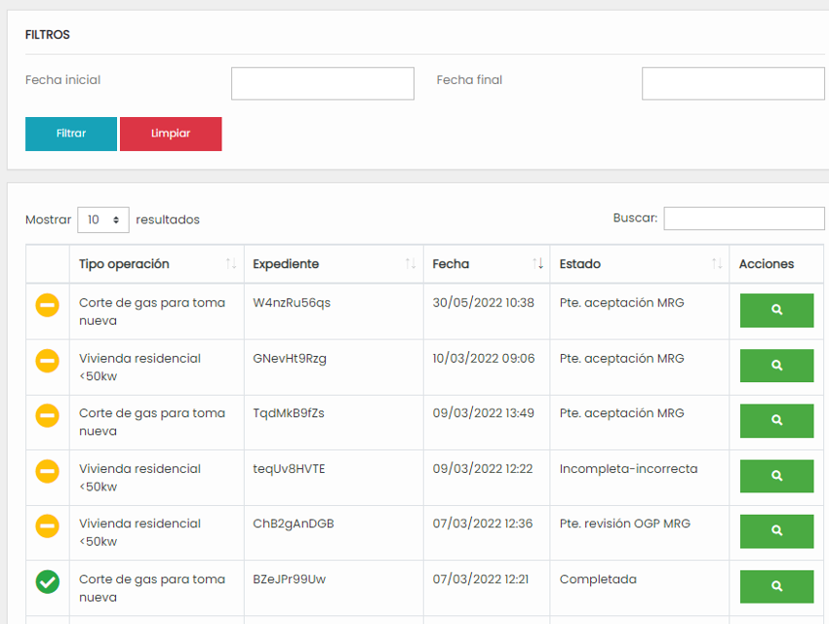Select expediente text ChB2gAnDGB
Image resolution: width=829 pixels, height=624 pixels.
point(294,524)
